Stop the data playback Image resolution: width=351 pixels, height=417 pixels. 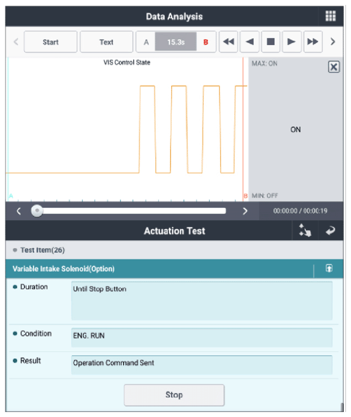270,42
